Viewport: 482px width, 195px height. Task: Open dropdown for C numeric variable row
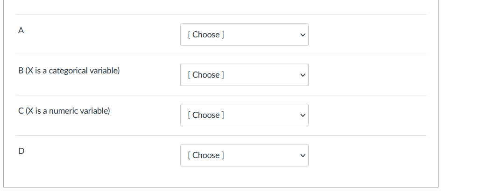tap(244, 115)
